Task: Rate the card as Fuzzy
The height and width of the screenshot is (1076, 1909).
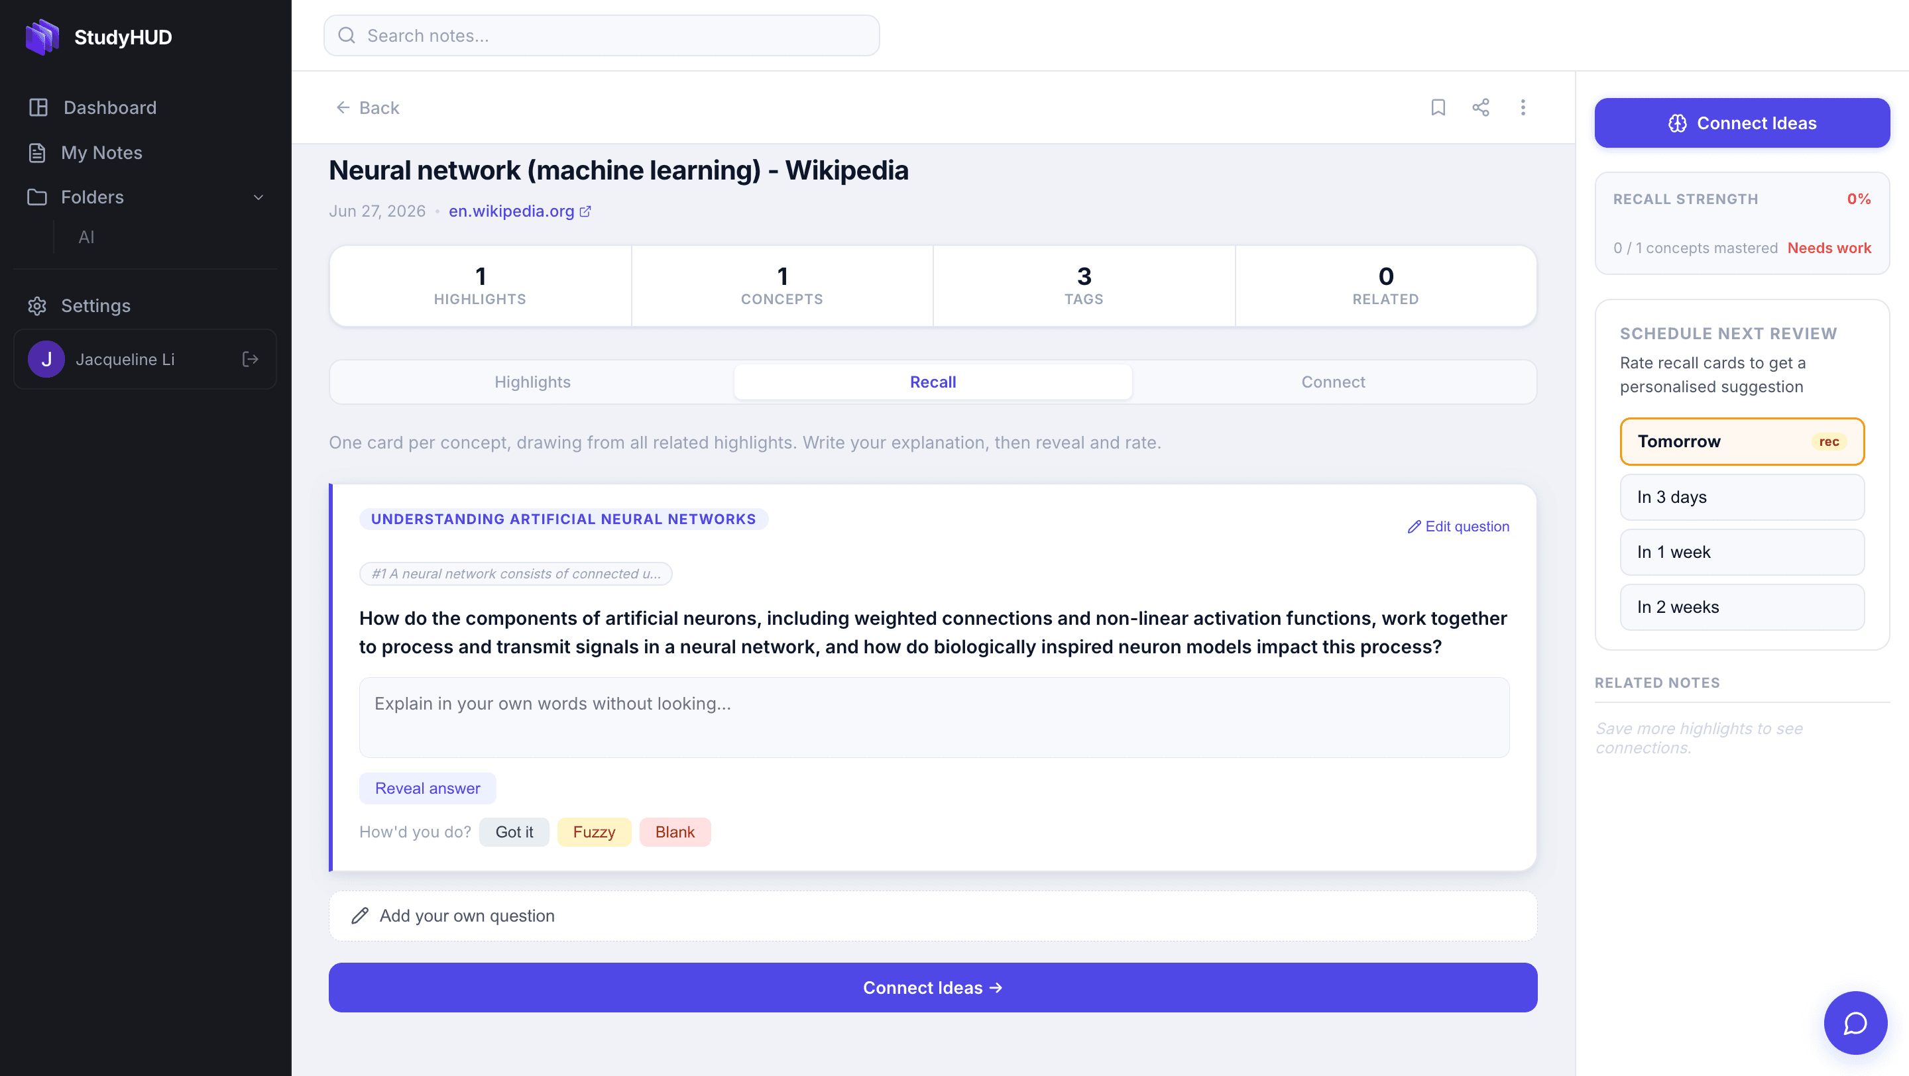Action: 594,832
